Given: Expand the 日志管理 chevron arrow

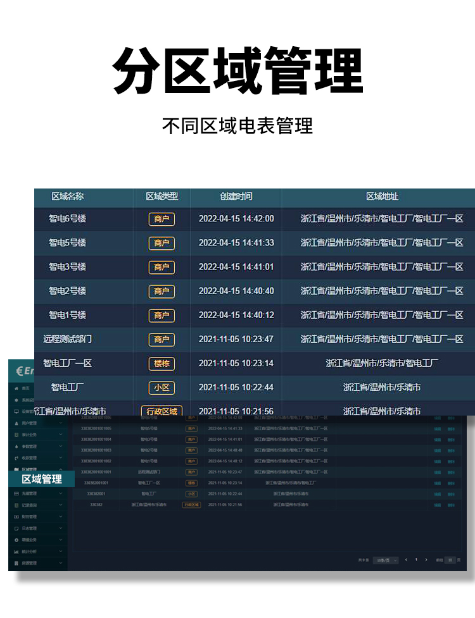Looking at the screenshot, I should tap(61, 528).
